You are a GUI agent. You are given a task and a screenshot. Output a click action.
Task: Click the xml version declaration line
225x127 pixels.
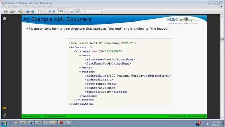point(102,43)
